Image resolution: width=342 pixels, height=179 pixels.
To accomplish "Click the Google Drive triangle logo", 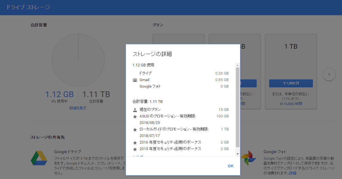I will click(x=39, y=158).
